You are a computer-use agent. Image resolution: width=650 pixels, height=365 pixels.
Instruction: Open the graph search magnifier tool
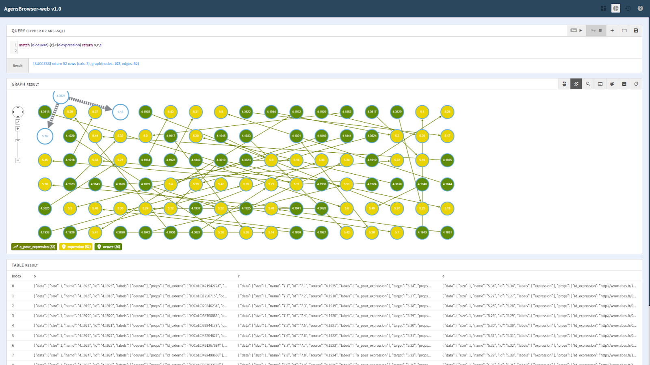pos(588,84)
